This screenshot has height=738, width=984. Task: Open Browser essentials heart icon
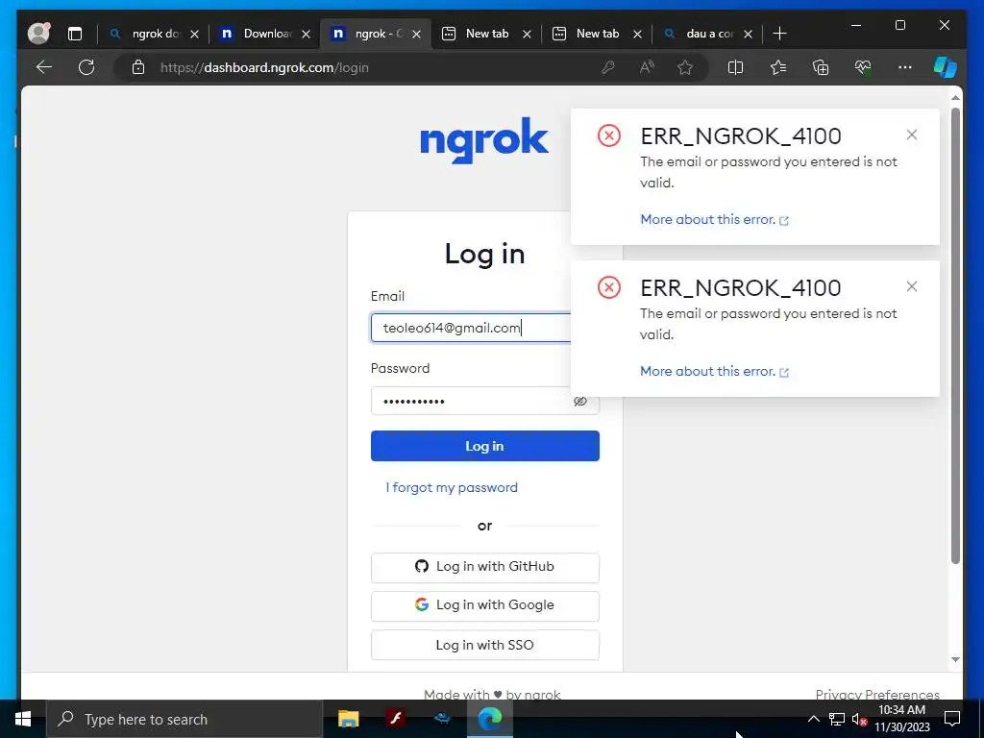863,67
